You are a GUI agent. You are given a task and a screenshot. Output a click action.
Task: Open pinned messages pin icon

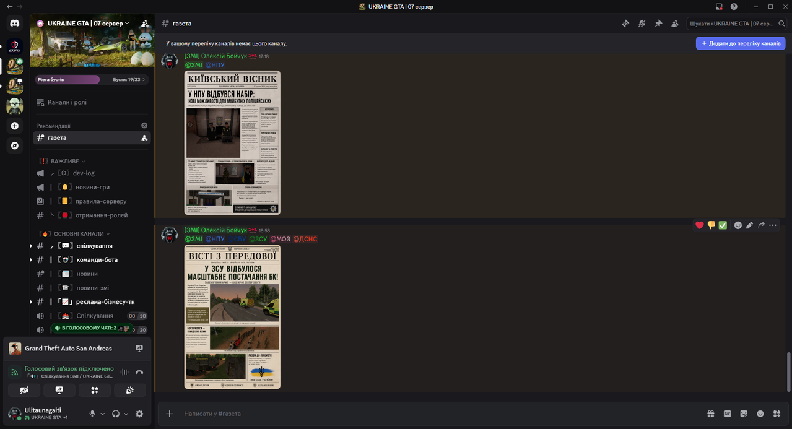coord(658,24)
